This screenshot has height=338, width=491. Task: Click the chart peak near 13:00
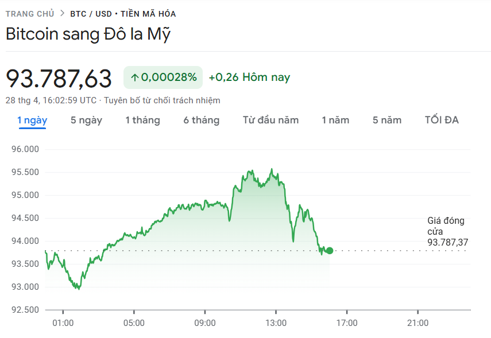click(272, 169)
